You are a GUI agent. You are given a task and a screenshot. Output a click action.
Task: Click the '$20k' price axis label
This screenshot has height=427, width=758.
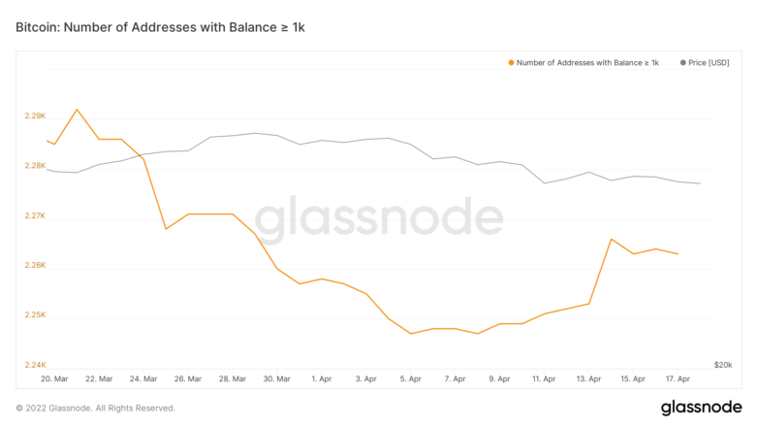[722, 365]
